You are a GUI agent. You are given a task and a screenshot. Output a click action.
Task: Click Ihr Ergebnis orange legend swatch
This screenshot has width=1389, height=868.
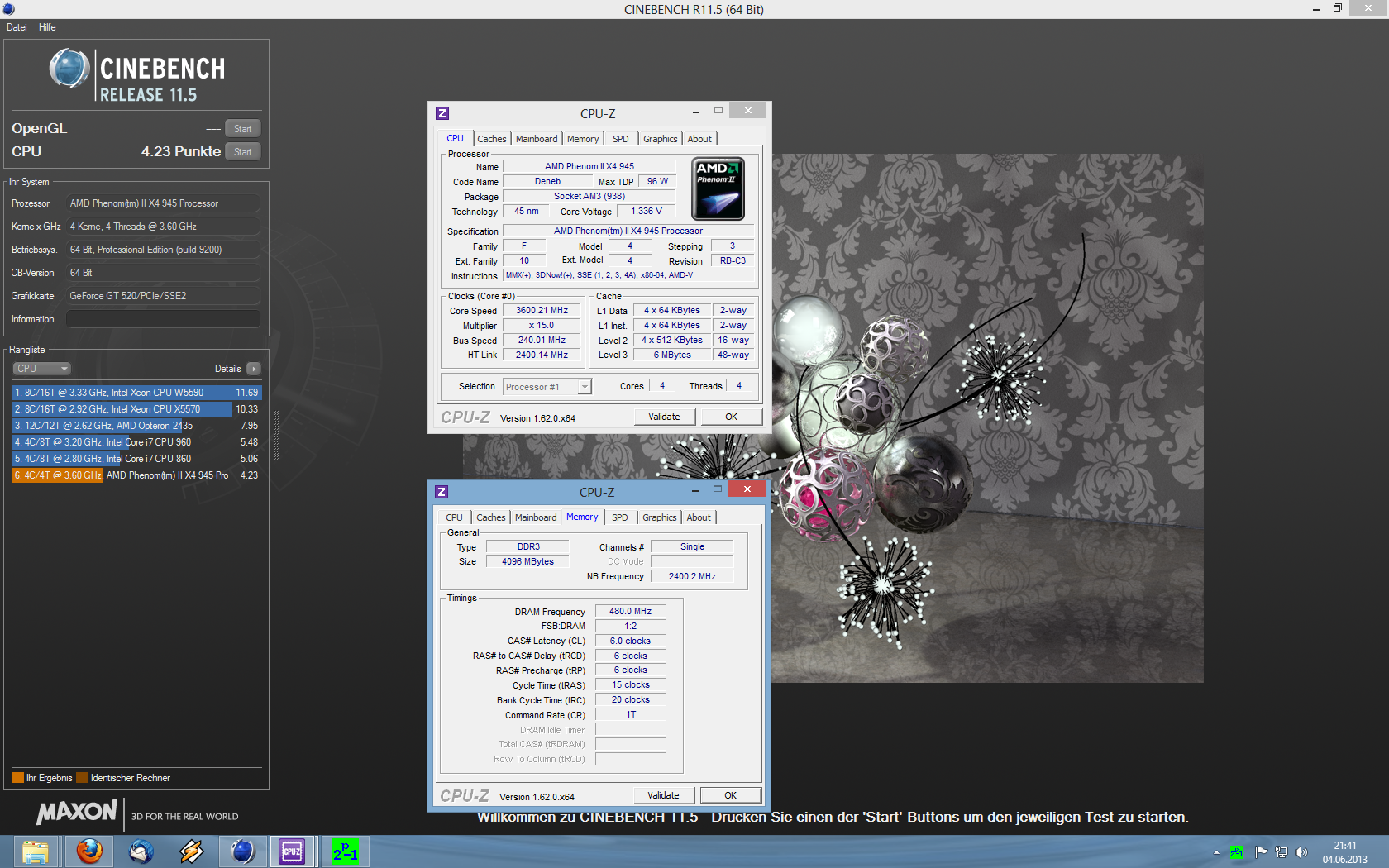17,778
